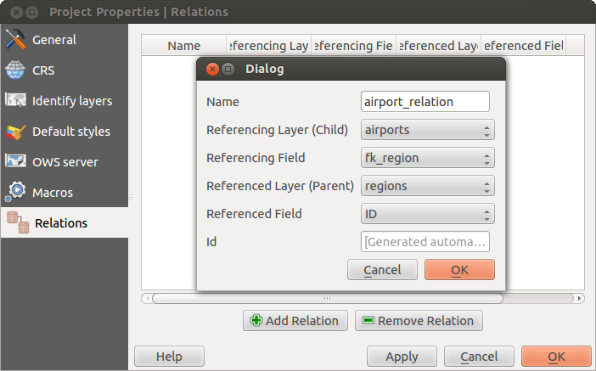The image size is (596, 371).
Task: Open the Referencing Layer (Child) dropdown
Action: click(x=427, y=130)
